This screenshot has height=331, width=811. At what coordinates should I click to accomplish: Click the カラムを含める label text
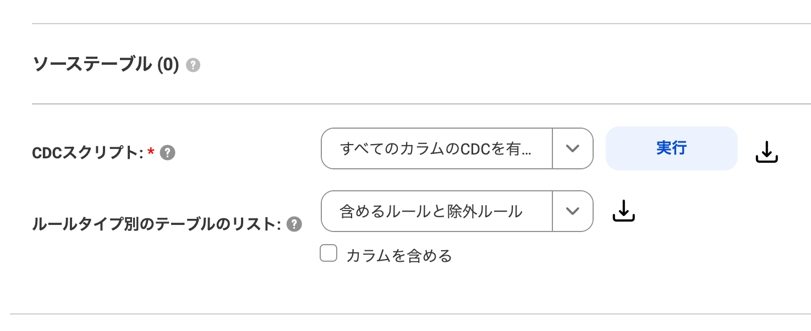[x=399, y=256]
